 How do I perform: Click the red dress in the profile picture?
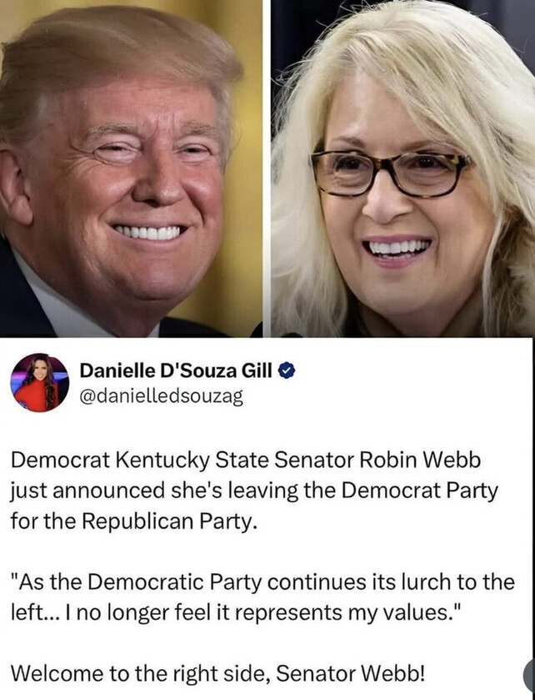35,397
